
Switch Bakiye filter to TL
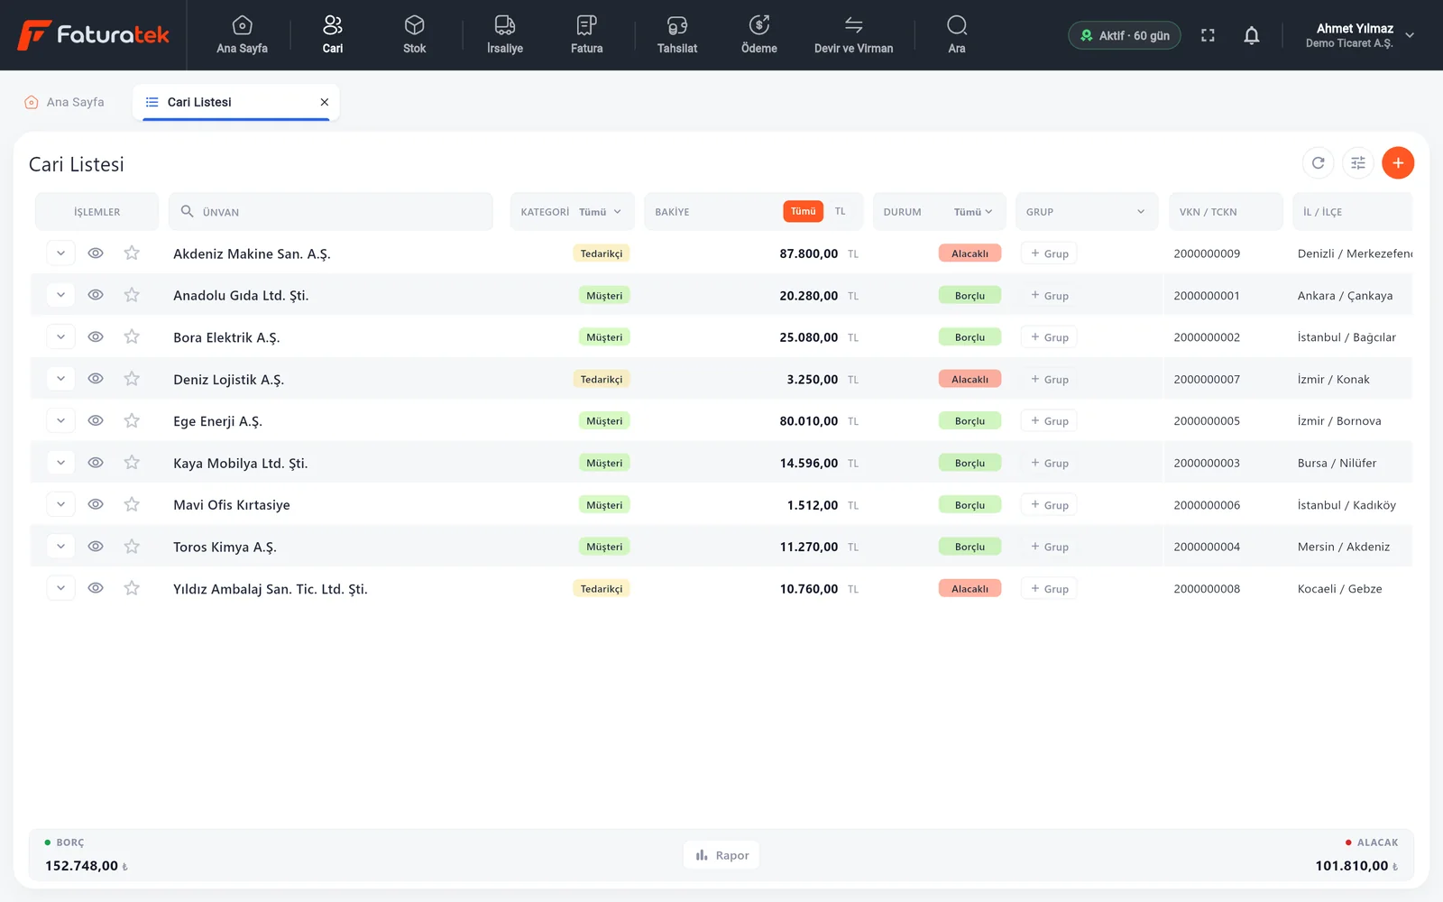coord(840,211)
